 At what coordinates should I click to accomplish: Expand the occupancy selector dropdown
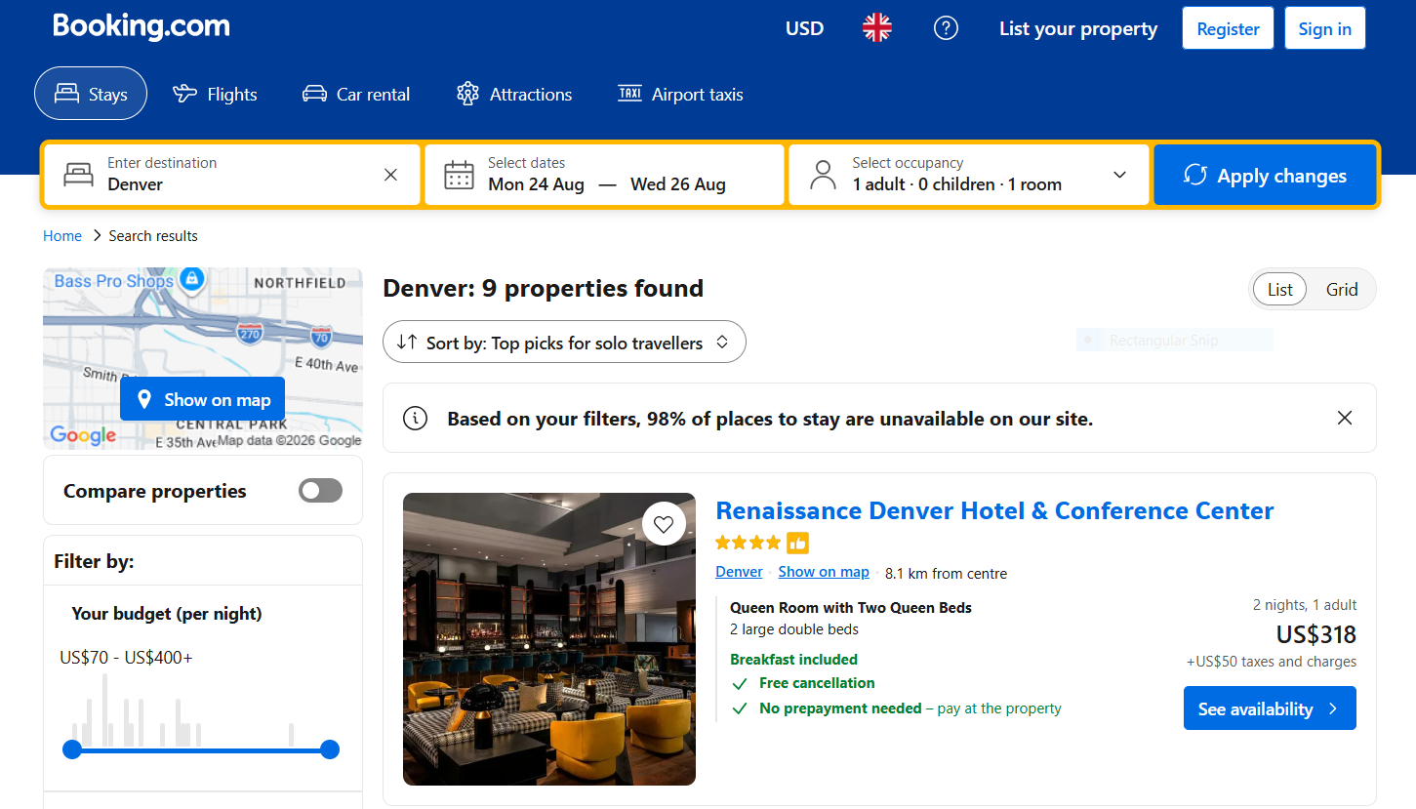(1119, 175)
